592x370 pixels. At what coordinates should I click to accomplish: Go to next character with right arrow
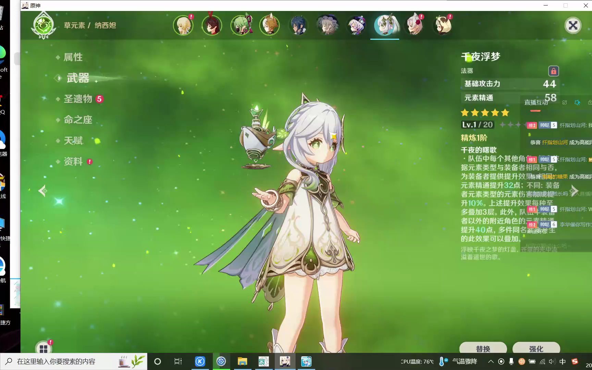pos(575,190)
